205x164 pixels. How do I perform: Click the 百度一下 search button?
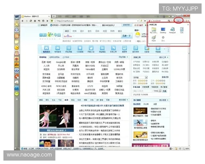(x=126, y=36)
